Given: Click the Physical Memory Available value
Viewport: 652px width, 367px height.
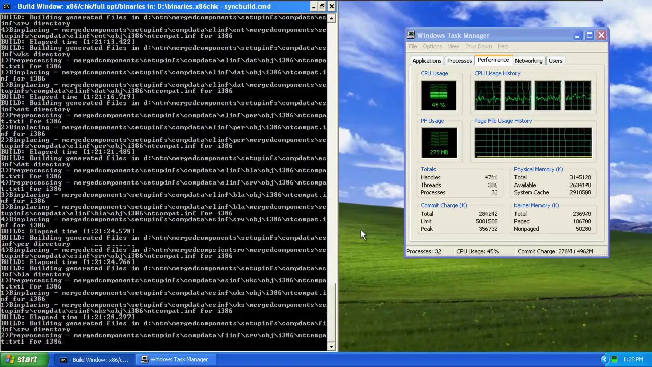Looking at the screenshot, I should [x=581, y=186].
